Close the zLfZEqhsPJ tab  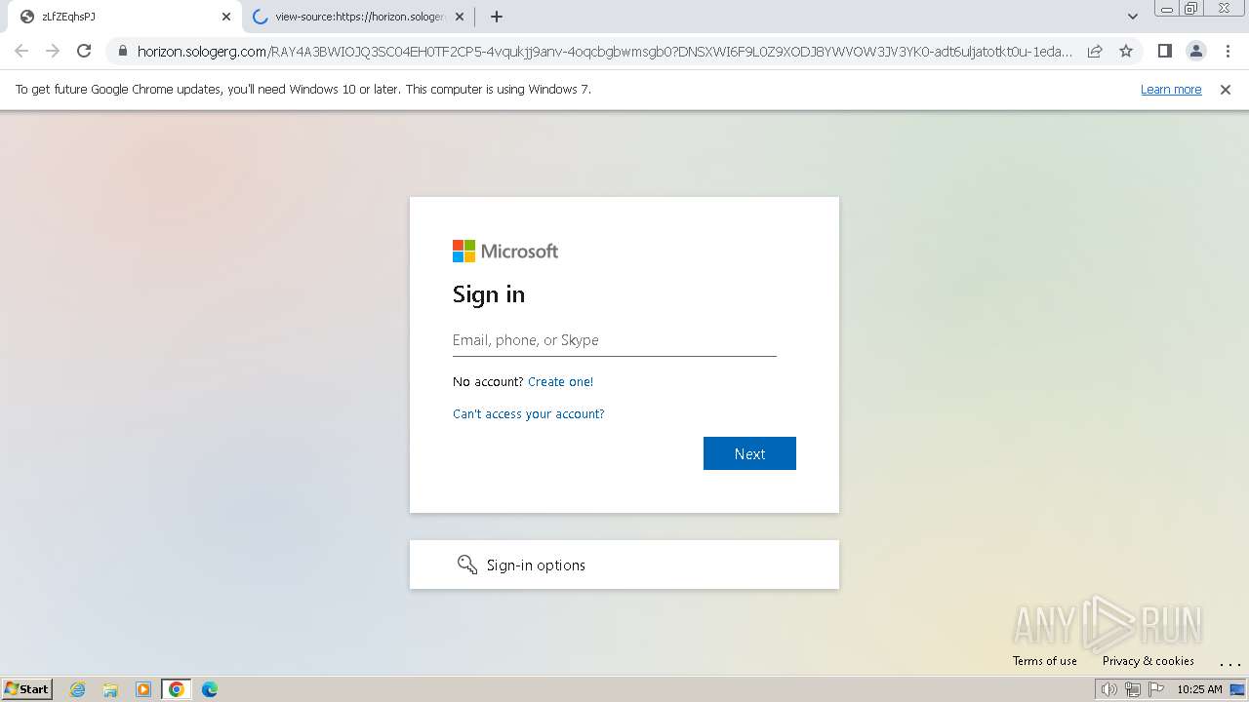click(226, 17)
